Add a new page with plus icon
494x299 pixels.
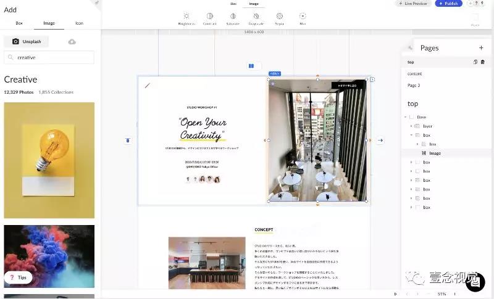tap(481, 48)
